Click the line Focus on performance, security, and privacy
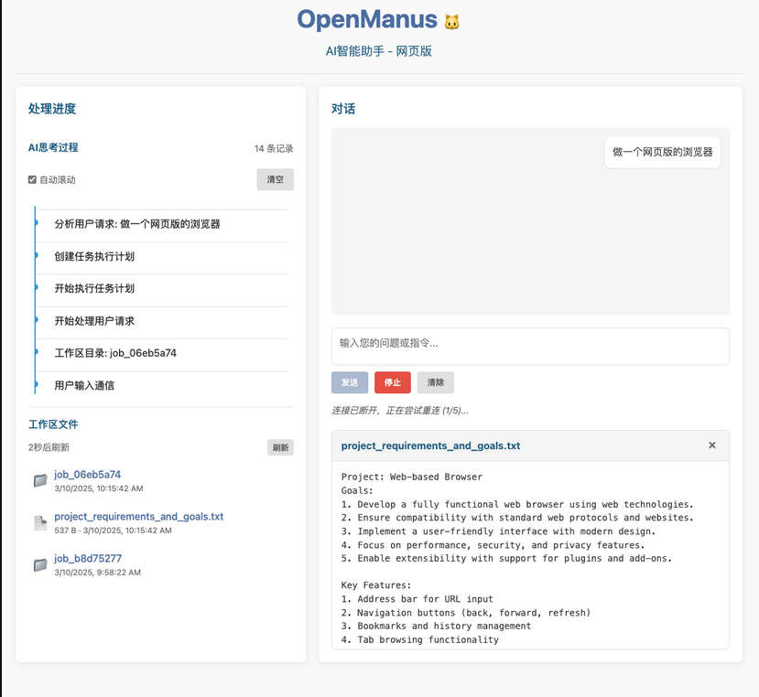This screenshot has width=759, height=697. coord(493,544)
